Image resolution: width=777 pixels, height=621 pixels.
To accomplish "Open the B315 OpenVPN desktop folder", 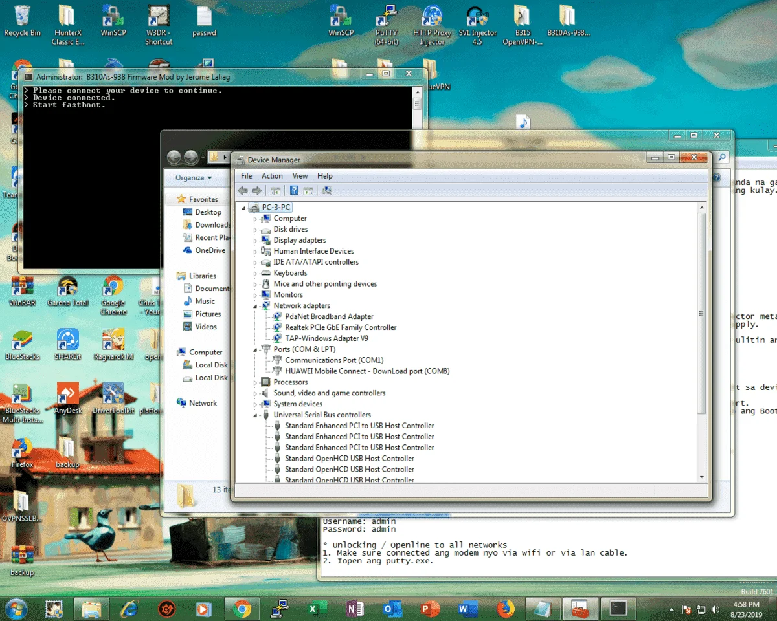I will click(523, 25).
